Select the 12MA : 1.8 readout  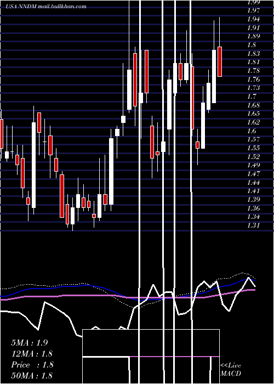pos(32,354)
